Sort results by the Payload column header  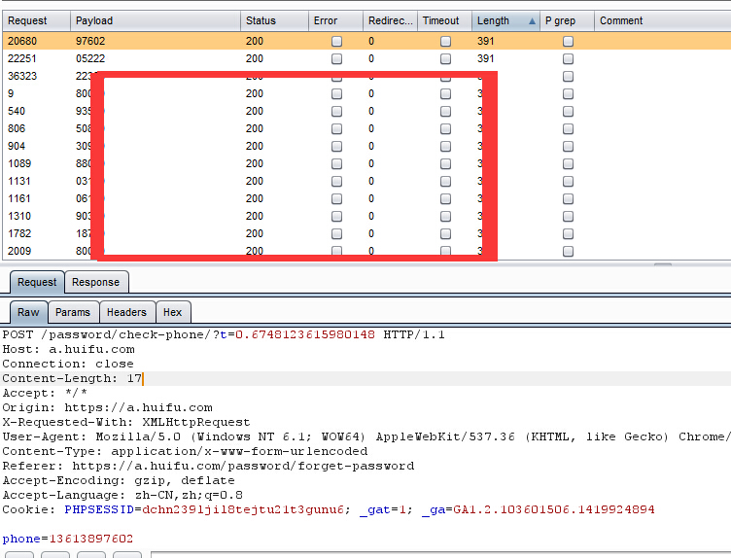click(156, 21)
